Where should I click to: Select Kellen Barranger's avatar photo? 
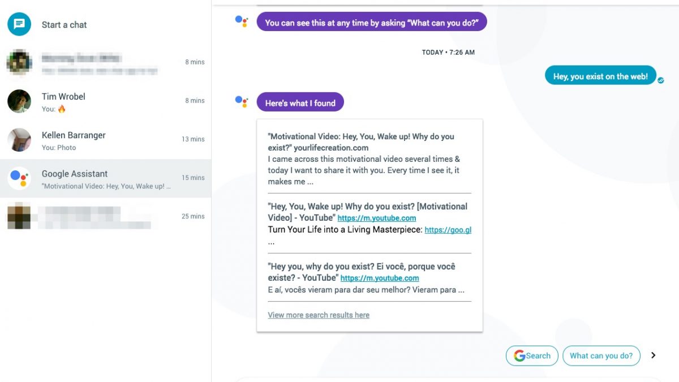point(19,140)
